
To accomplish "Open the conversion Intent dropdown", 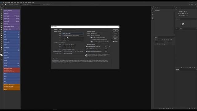I will point(96,36).
